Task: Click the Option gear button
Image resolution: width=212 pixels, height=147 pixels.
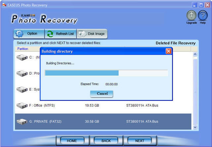Action: tap(29, 34)
